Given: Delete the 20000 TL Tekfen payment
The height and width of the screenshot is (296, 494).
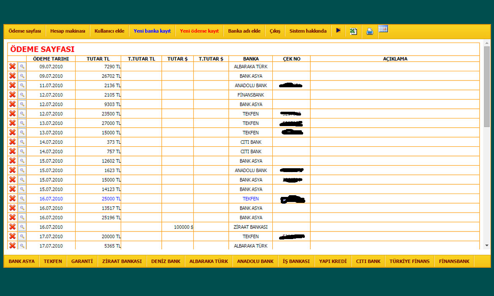Looking at the screenshot, I should pos(12,236).
